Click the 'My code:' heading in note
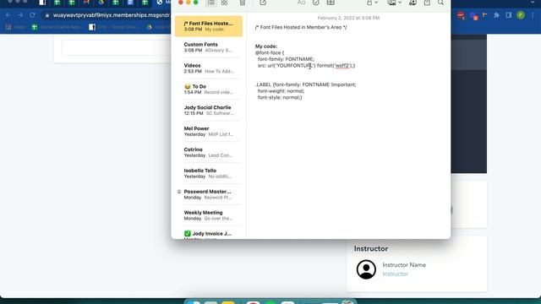541x304 pixels. [266, 46]
